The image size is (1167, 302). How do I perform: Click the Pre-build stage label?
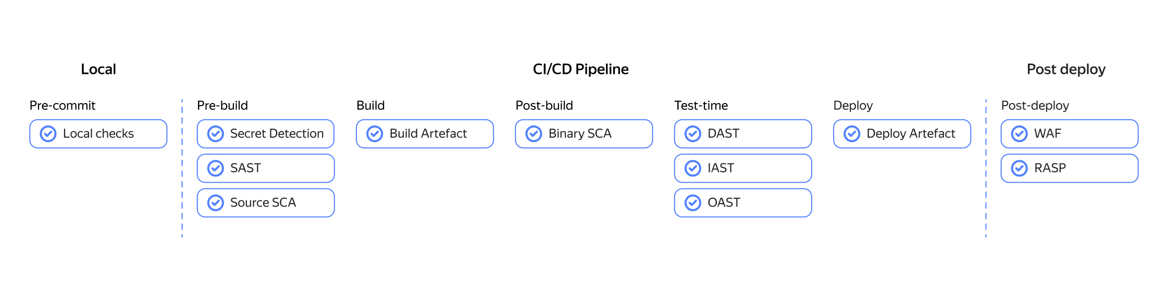tap(222, 106)
